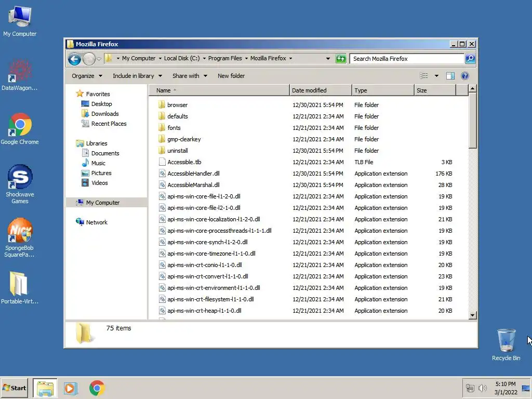Click the network tray icon

tap(470, 388)
